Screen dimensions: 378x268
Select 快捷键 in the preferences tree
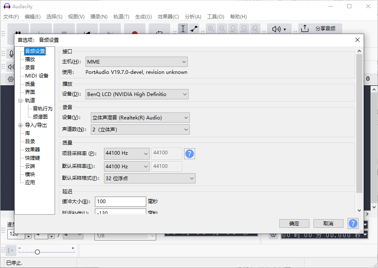point(32,158)
